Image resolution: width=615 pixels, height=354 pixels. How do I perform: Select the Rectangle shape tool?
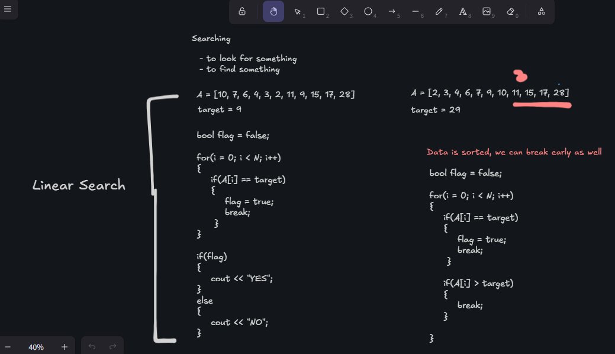[321, 11]
